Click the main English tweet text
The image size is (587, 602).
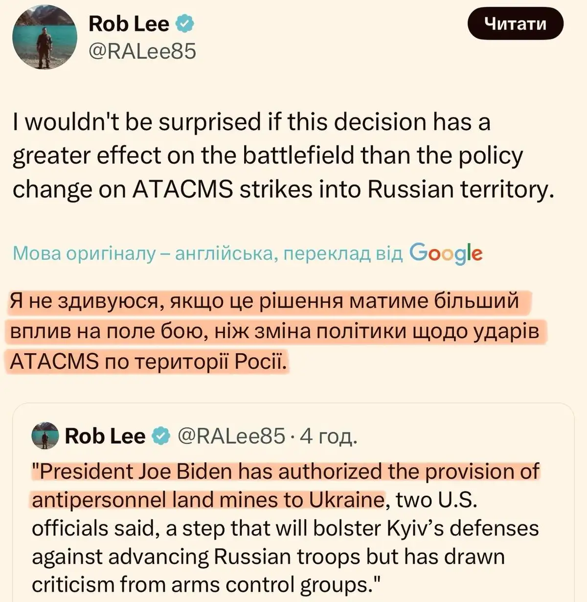click(284, 156)
